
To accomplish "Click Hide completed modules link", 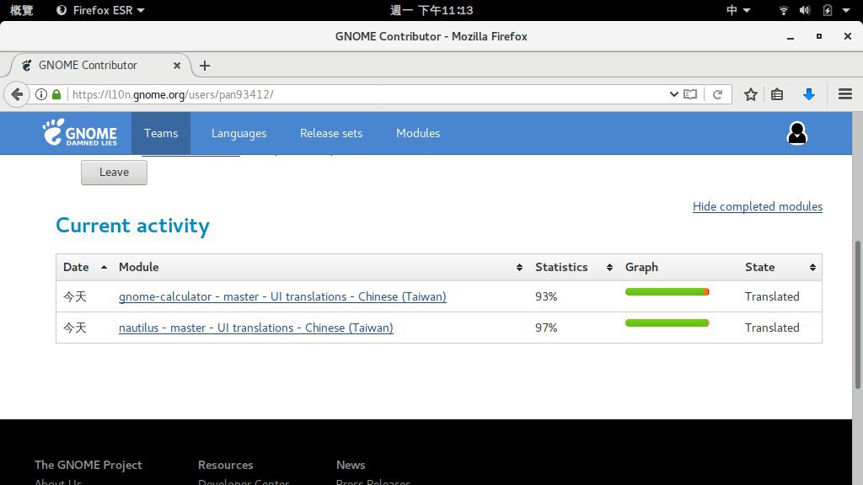I will point(758,207).
